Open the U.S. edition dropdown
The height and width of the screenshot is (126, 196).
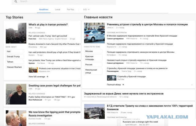pyautogui.click(x=86, y=10)
